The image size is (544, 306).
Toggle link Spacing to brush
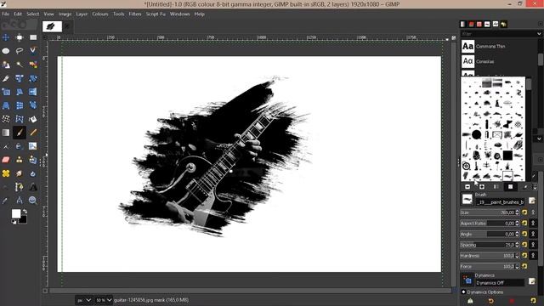point(533,245)
